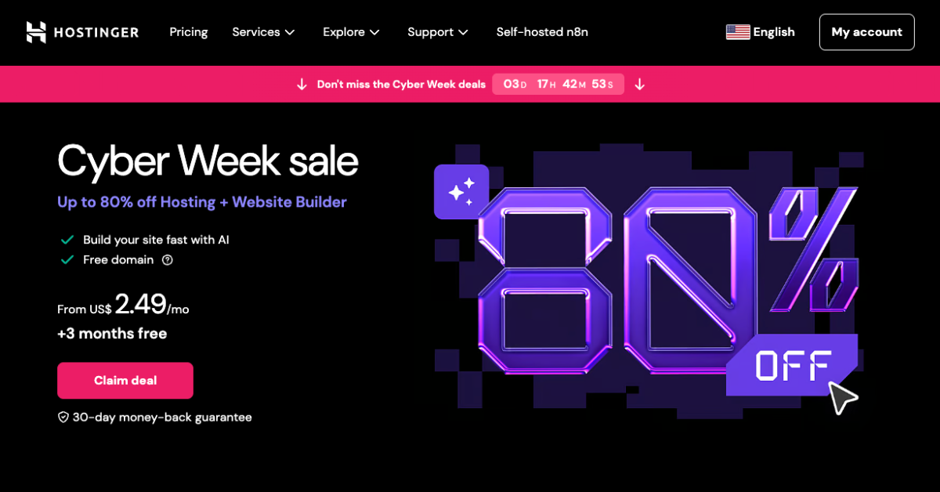Screen dimensions: 940x492
Task: Click the 30-day money-back guarantee text
Action: pyautogui.click(x=162, y=418)
